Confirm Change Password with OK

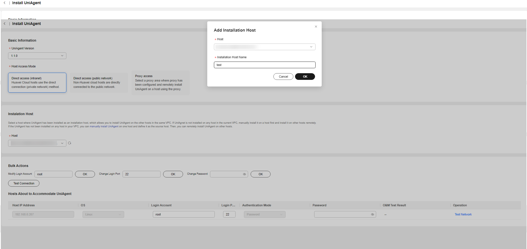(x=261, y=174)
